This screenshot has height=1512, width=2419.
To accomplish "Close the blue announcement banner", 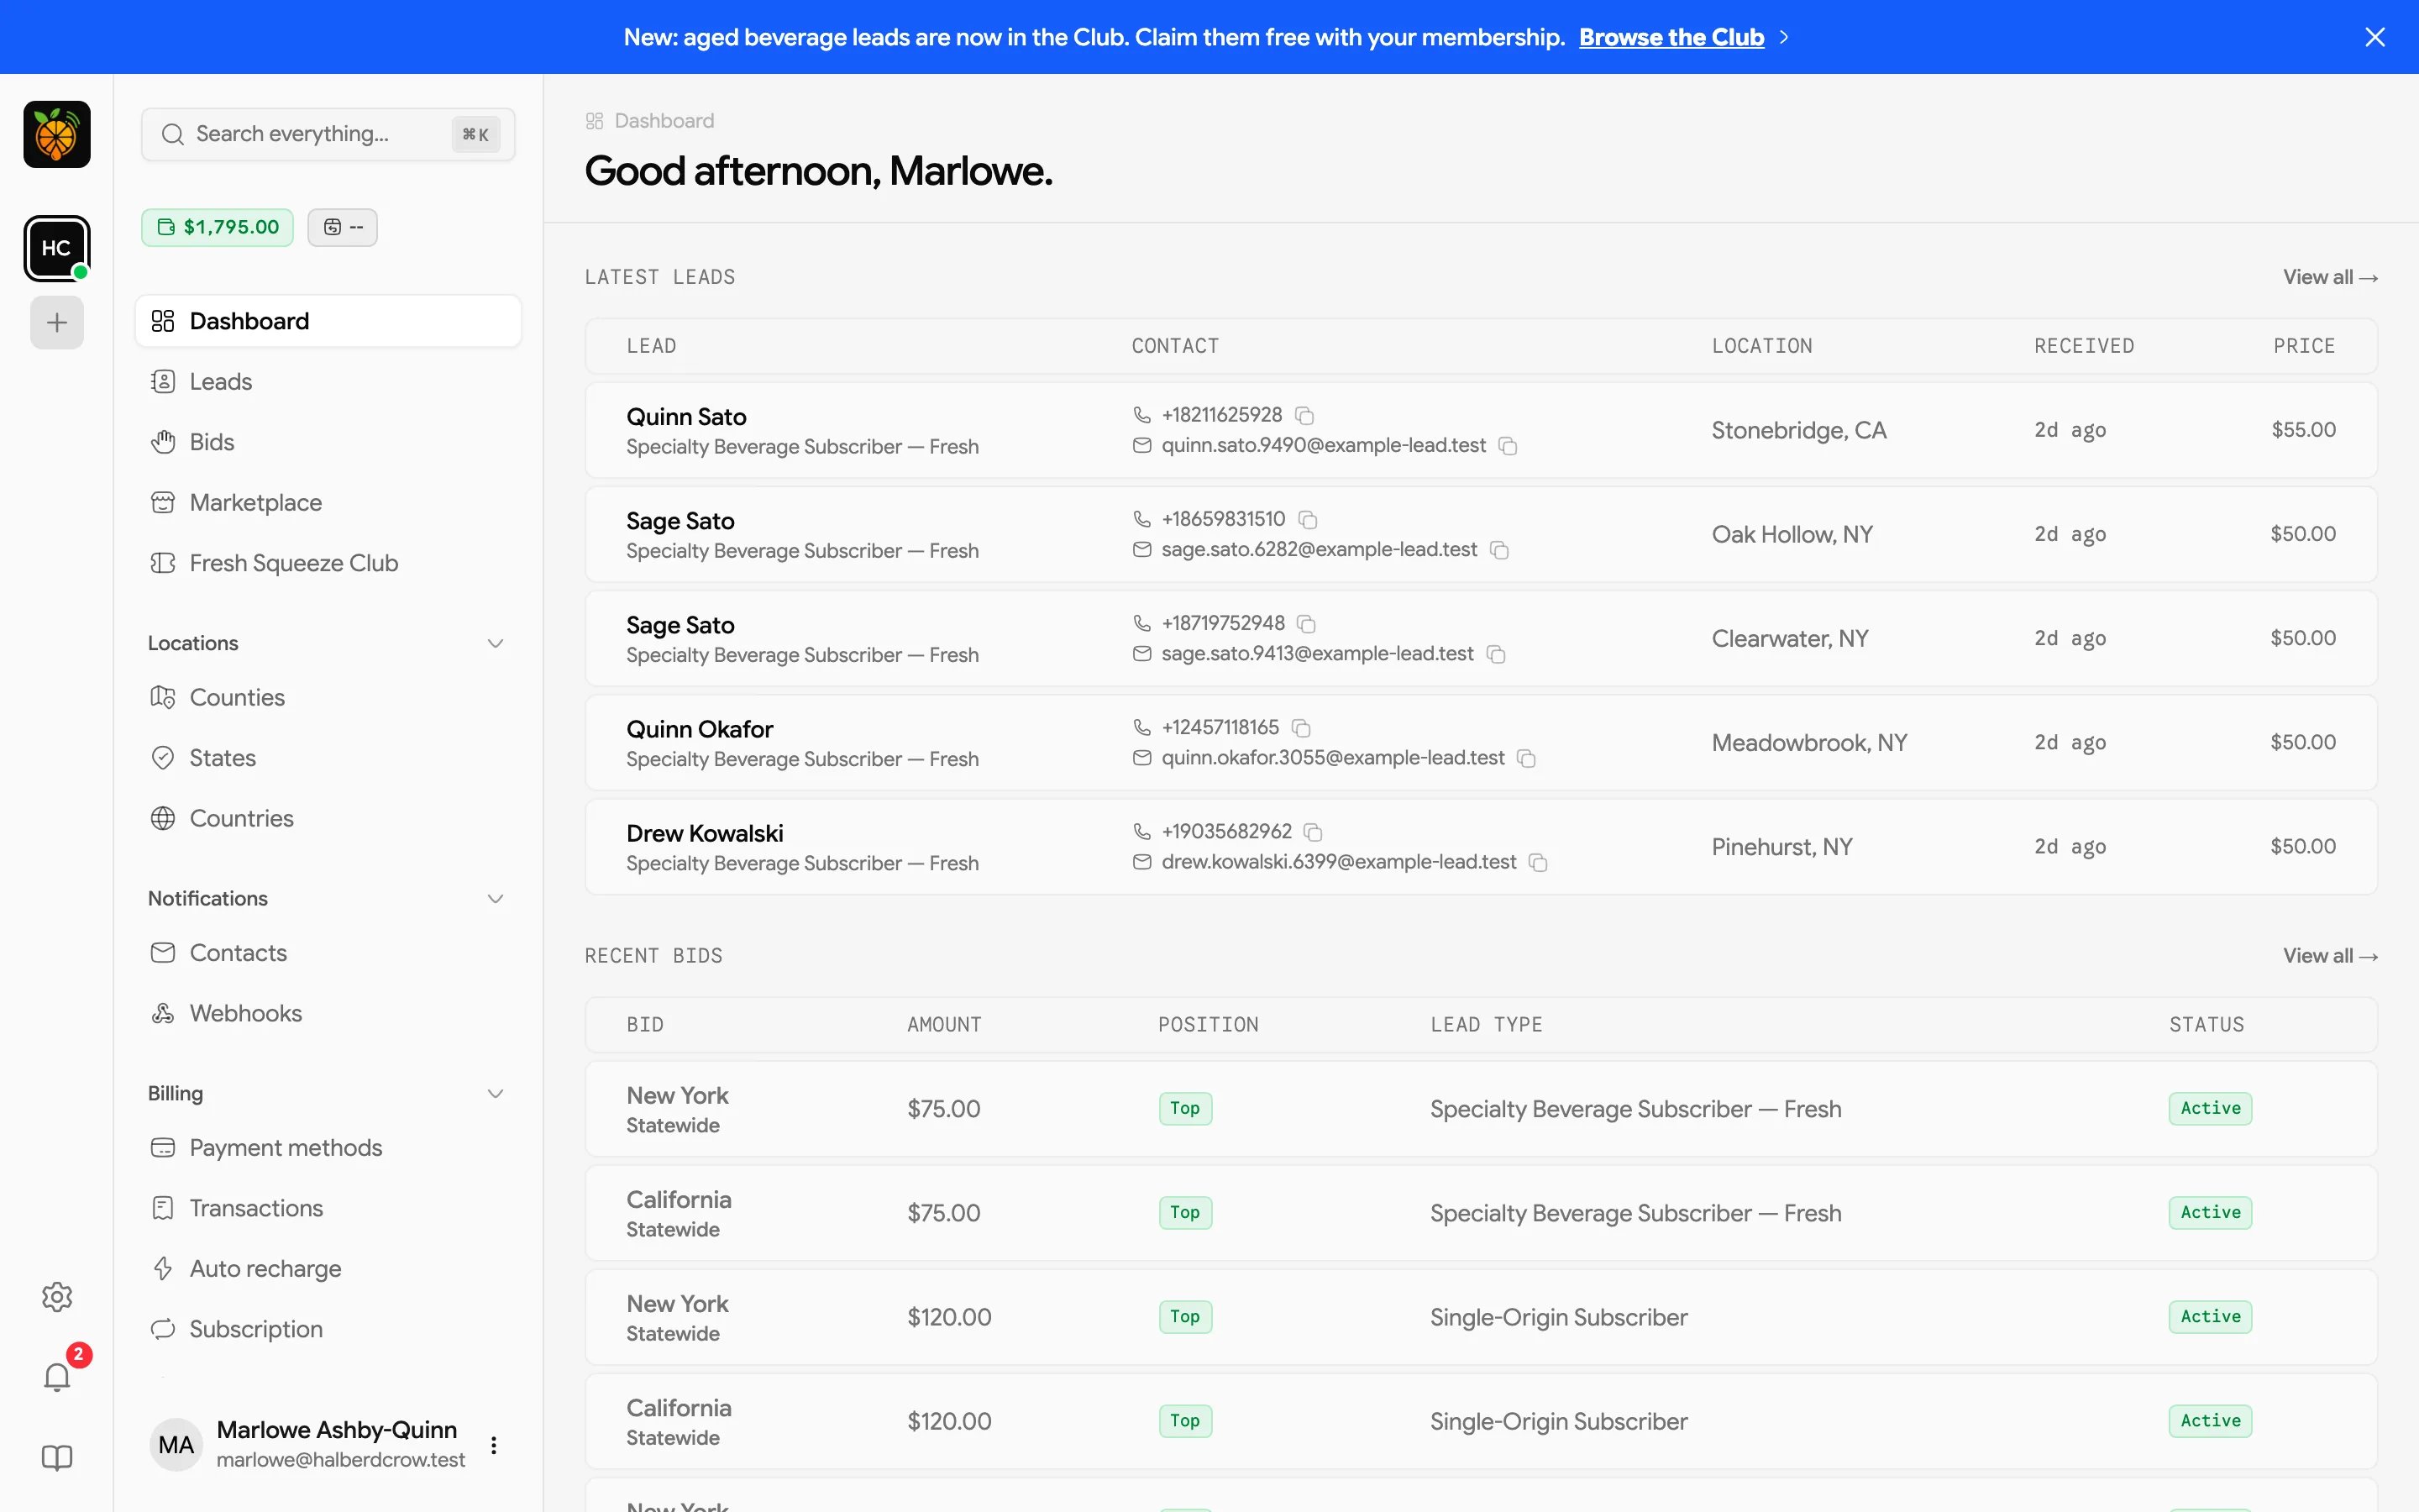I will tap(2375, 37).
